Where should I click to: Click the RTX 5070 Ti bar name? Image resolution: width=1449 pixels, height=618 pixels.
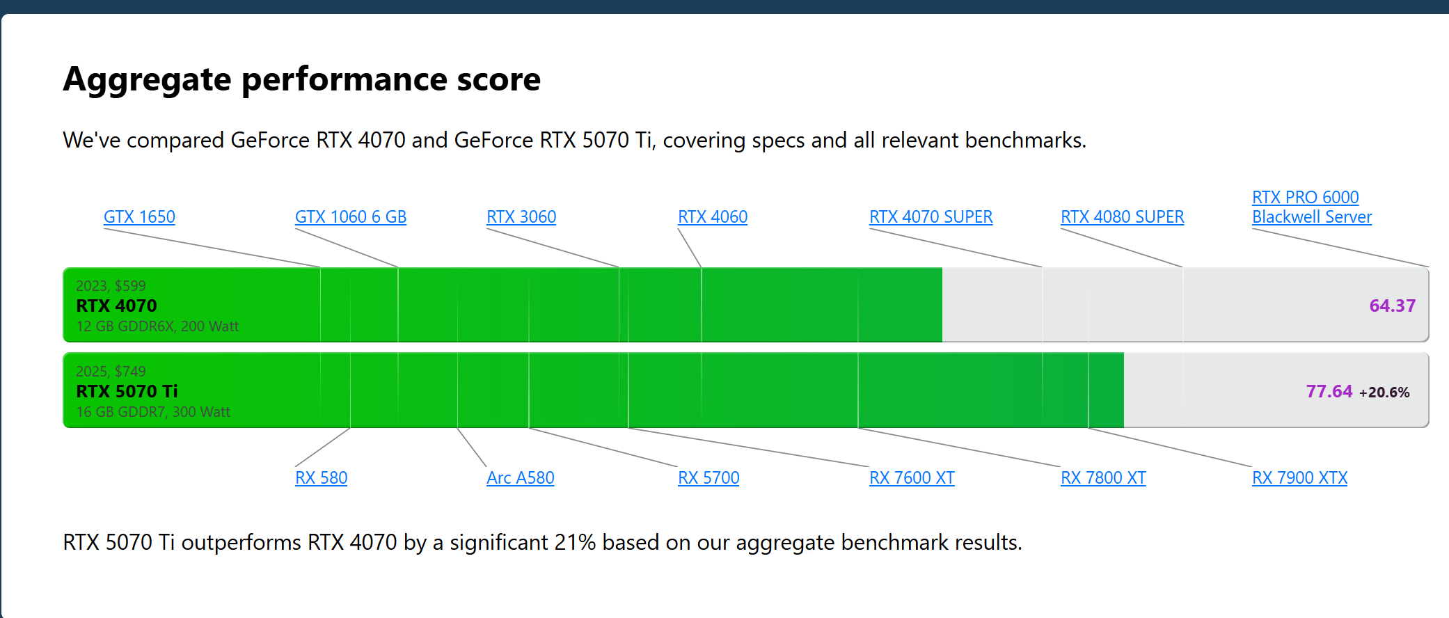coord(127,391)
